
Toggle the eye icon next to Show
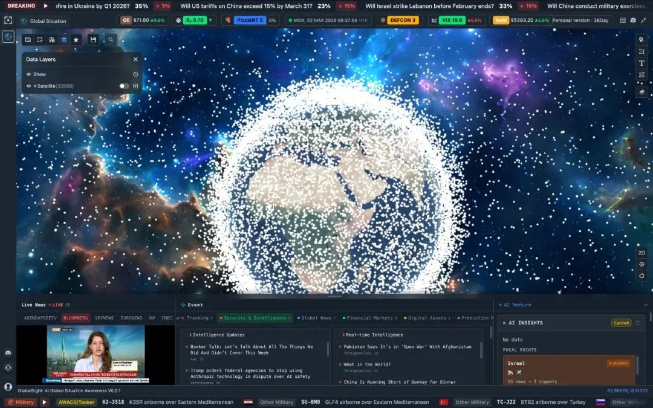(28, 74)
